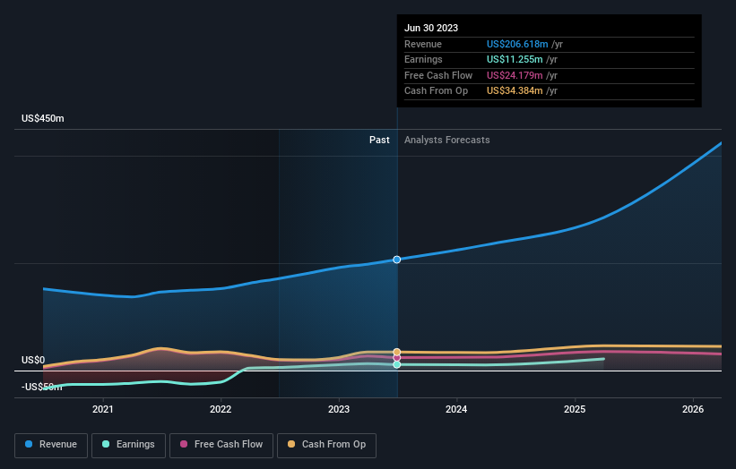The height and width of the screenshot is (469, 736).
Task: Click the Free Cash Flow label in the tooltip
Action: click(x=438, y=75)
